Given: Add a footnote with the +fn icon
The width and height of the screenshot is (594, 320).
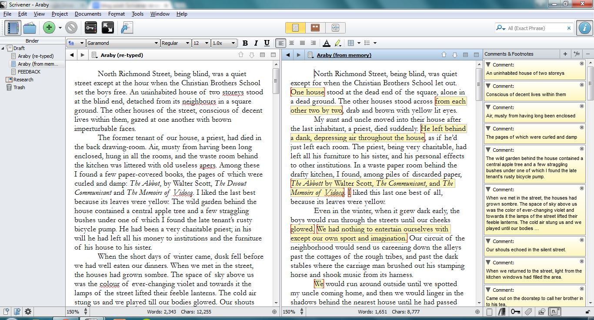Looking at the screenshot, I should click(577, 54).
